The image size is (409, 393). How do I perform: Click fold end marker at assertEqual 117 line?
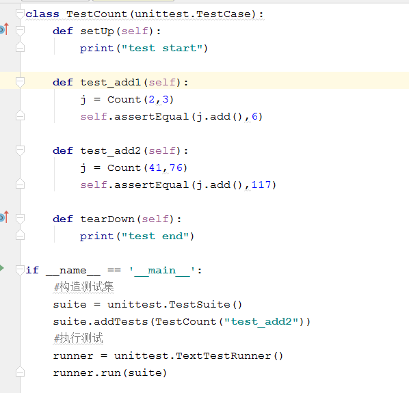[20, 184]
